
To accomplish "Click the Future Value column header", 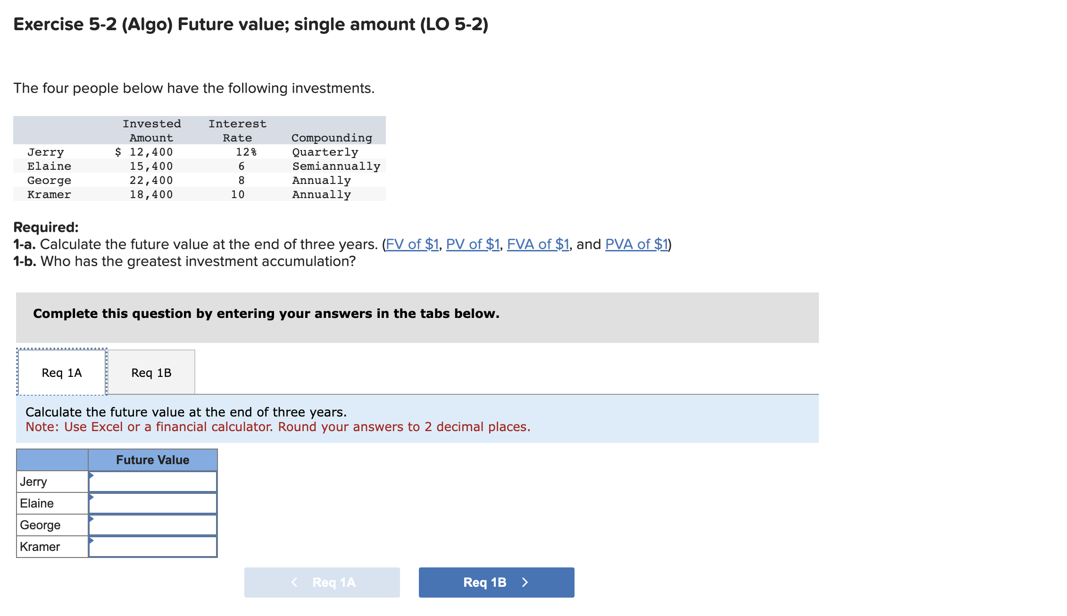I will 152,459.
